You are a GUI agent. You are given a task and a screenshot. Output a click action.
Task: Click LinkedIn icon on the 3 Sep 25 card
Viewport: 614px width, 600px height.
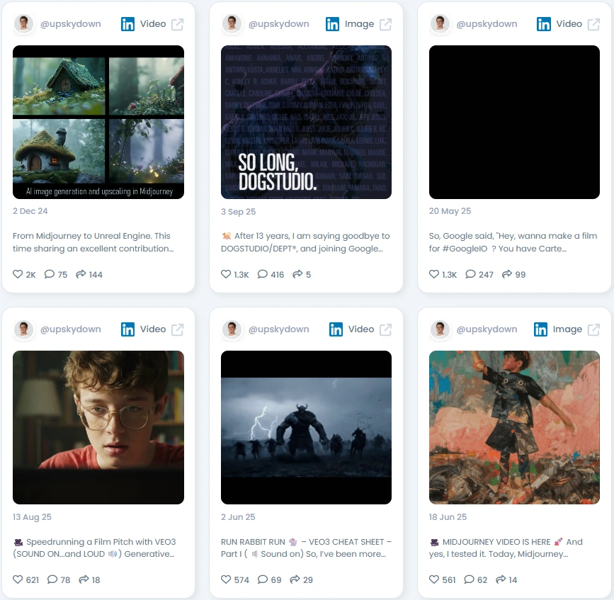tap(332, 24)
